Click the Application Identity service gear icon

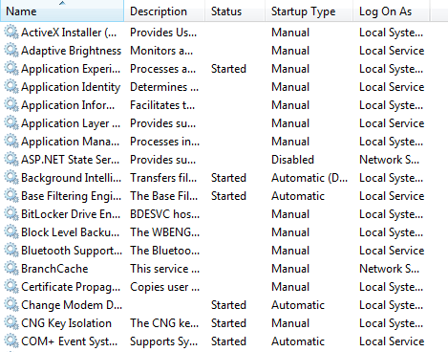pos(11,87)
